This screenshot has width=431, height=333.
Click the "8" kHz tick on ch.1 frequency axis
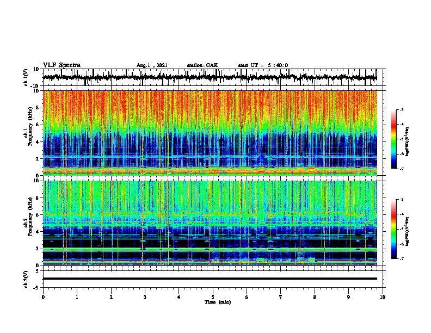[38, 108]
